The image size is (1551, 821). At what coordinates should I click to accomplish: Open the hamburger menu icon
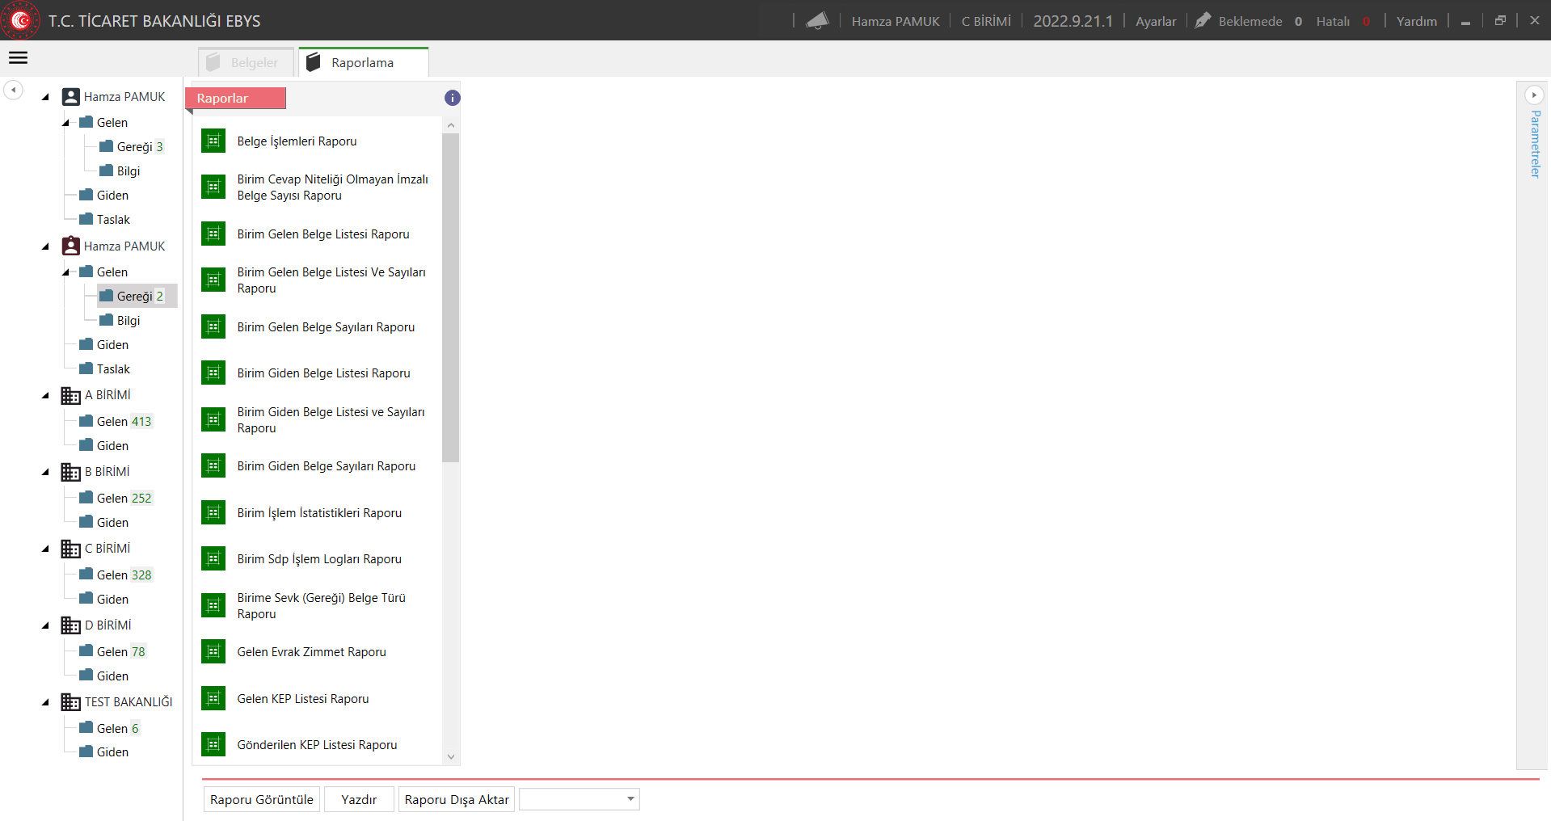(18, 58)
